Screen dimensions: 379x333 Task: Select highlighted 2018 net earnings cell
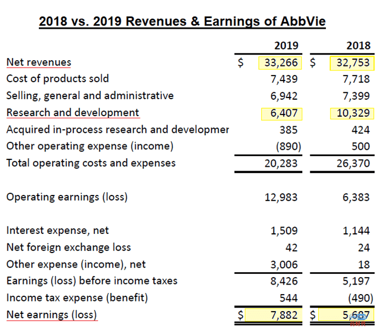[x=346, y=314]
